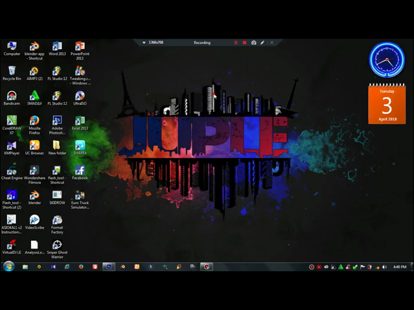Select the FL Studio 12 icon beside SMADAV
This screenshot has height=310, width=414.
point(57,98)
